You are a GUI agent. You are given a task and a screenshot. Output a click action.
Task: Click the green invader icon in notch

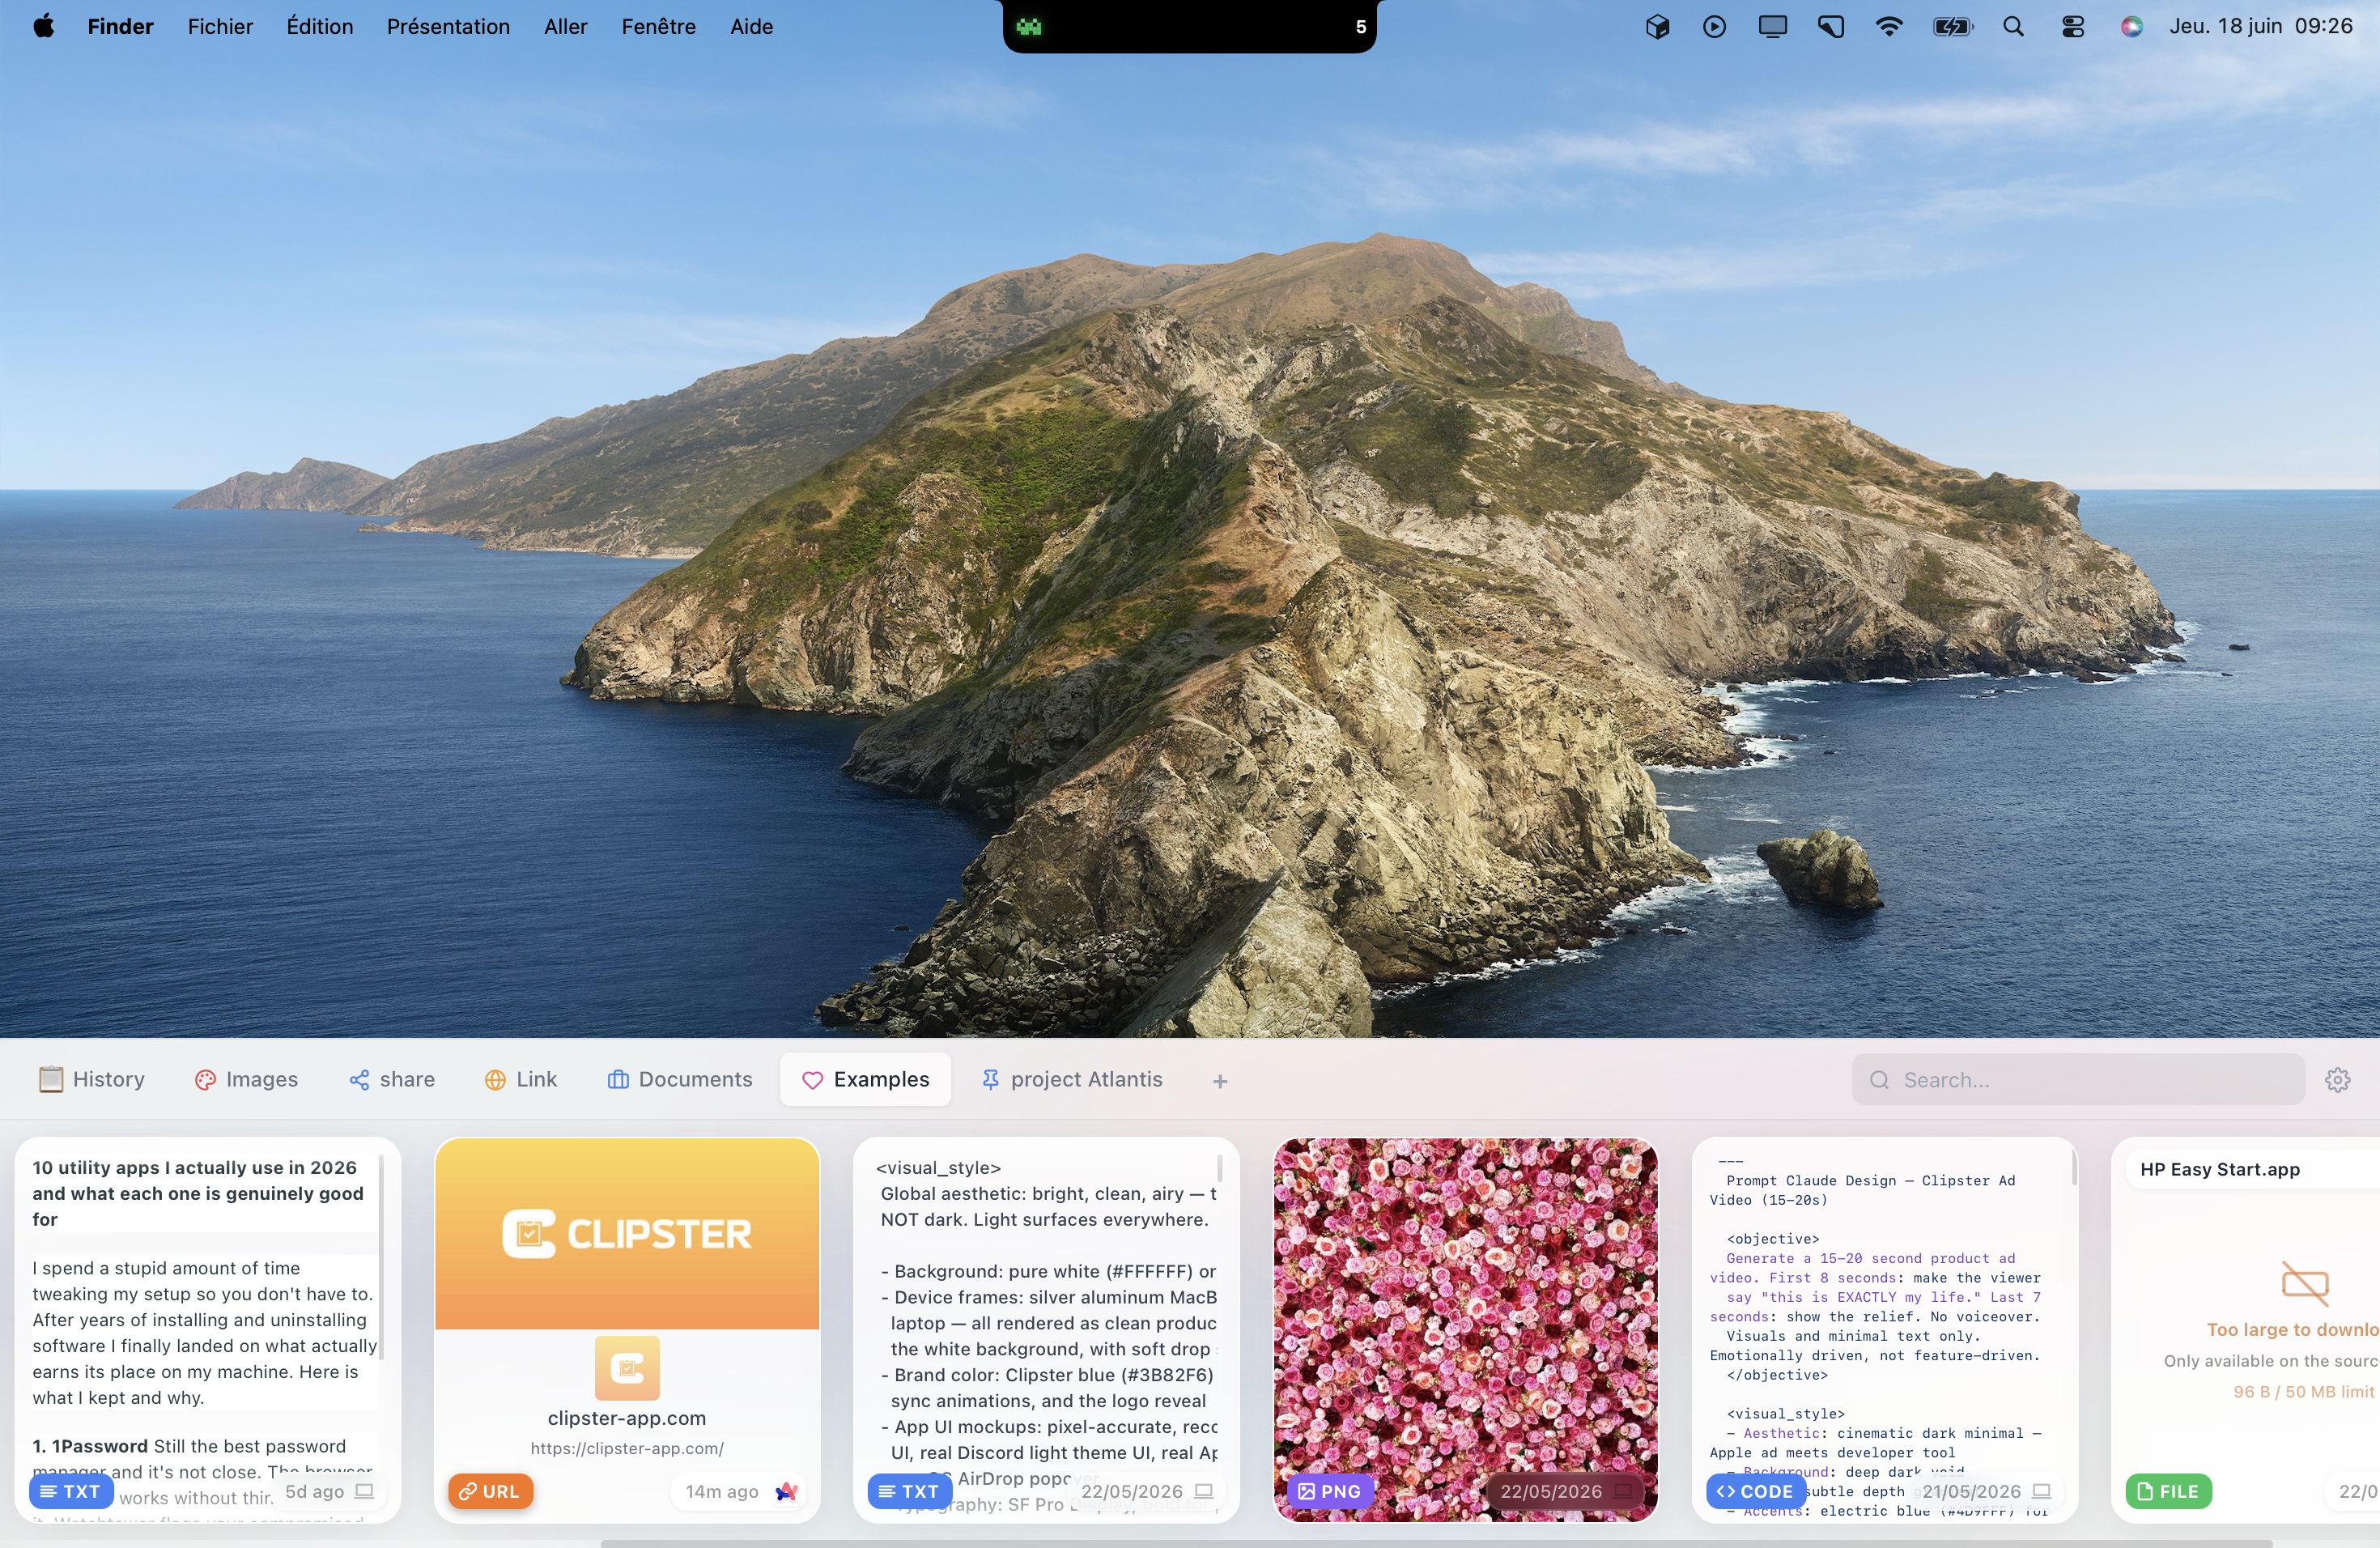[x=1029, y=27]
